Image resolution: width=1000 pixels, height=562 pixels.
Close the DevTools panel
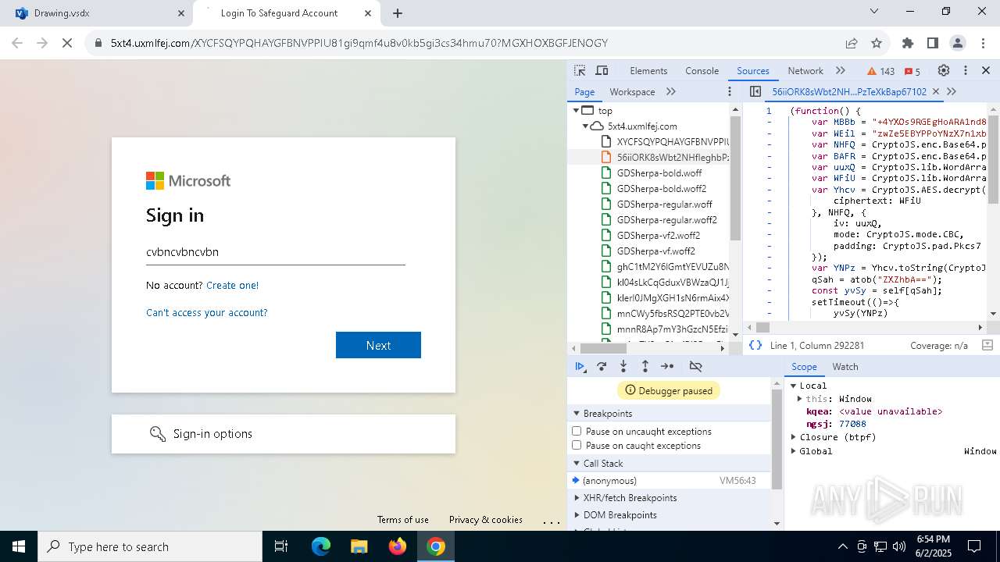tap(986, 70)
